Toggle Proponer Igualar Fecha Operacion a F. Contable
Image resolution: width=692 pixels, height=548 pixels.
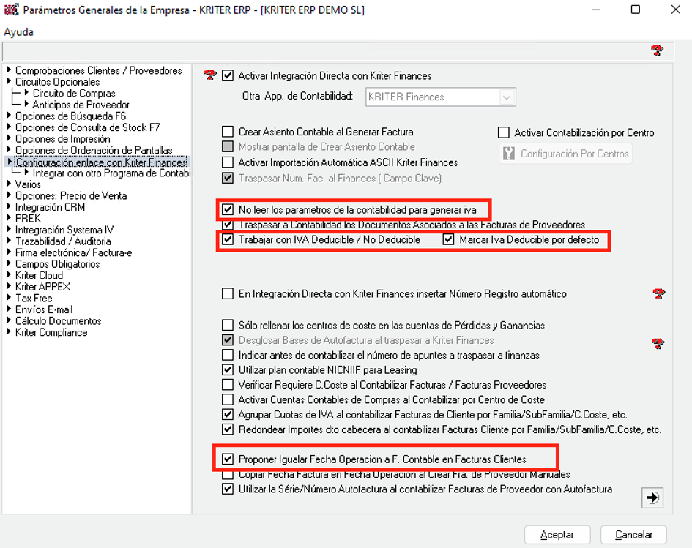click(x=228, y=459)
